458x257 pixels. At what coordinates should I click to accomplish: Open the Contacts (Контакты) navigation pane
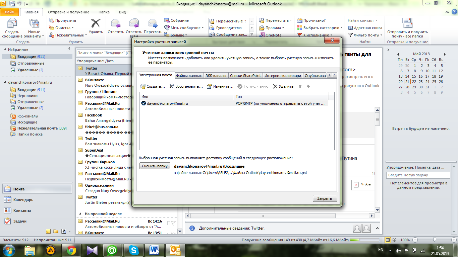point(36,210)
